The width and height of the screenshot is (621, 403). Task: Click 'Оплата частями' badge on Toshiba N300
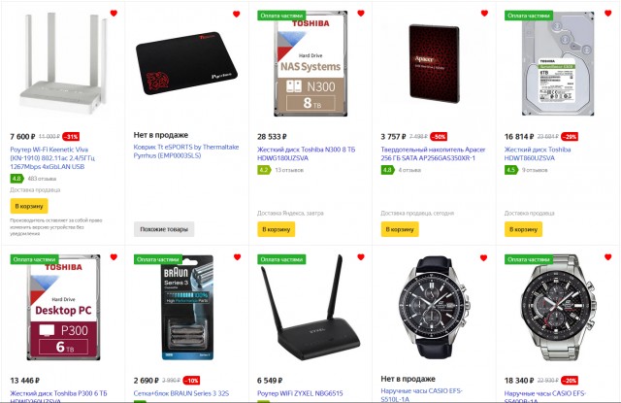[281, 16]
